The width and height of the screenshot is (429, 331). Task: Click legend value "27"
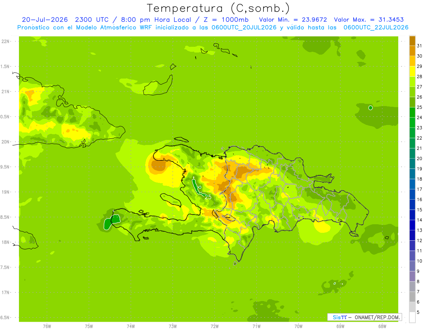(419, 87)
